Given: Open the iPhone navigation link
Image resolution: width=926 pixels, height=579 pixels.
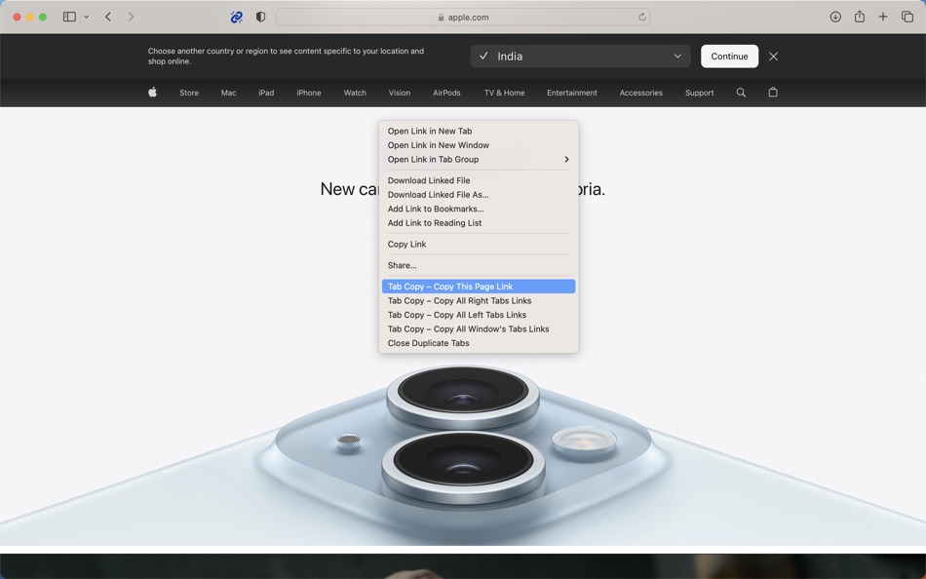Looking at the screenshot, I should pos(309,93).
